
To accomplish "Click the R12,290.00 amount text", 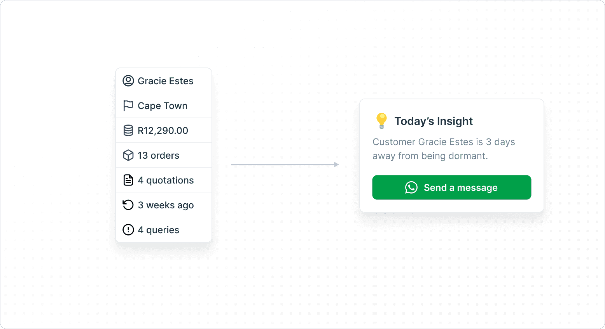I will [x=163, y=130].
